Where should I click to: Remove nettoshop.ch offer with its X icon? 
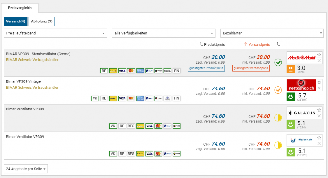(x=319, y=88)
